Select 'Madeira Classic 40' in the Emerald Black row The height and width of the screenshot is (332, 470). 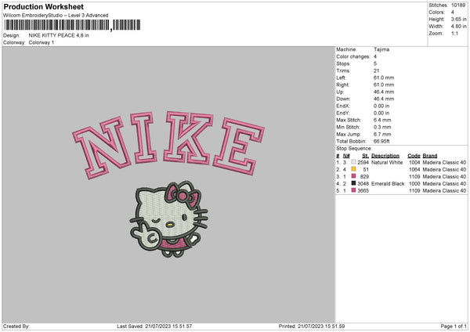tap(444, 184)
